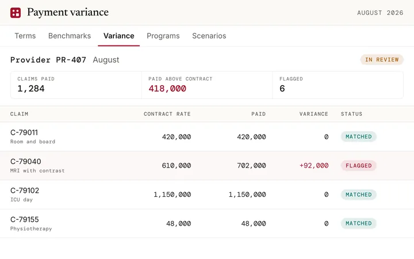
Task: Switch to the Benchmarks tab
Action: [x=70, y=36]
